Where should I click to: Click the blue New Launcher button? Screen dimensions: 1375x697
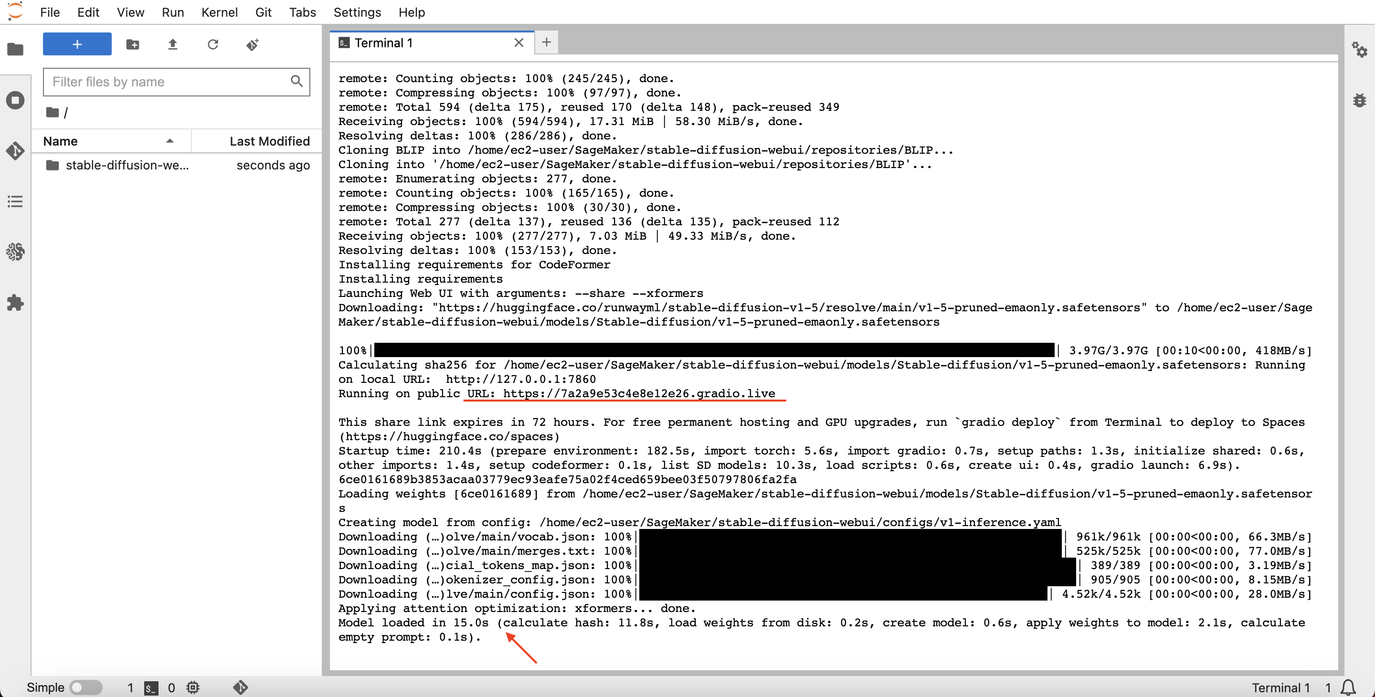click(77, 44)
